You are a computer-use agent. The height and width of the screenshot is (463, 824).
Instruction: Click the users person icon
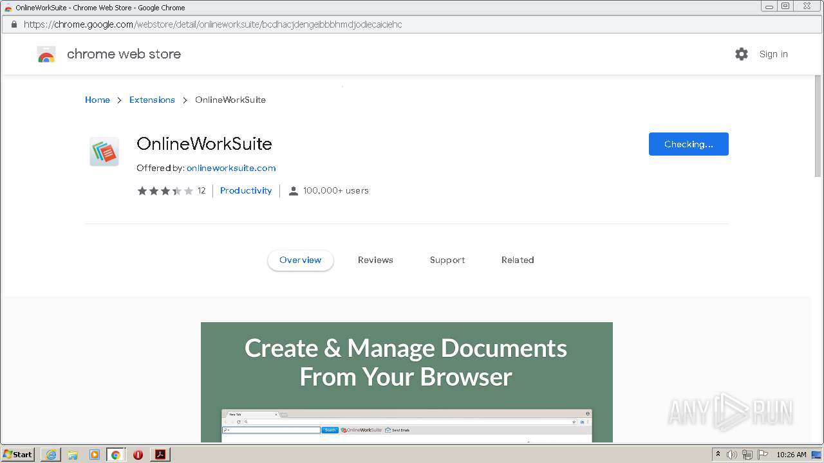[x=294, y=190]
